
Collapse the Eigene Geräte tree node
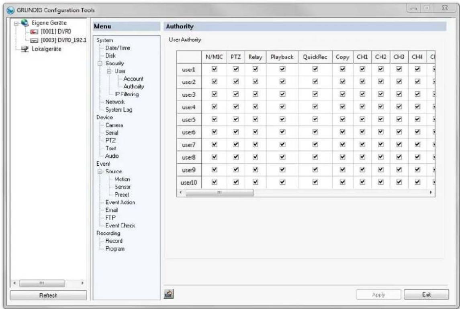17,23
